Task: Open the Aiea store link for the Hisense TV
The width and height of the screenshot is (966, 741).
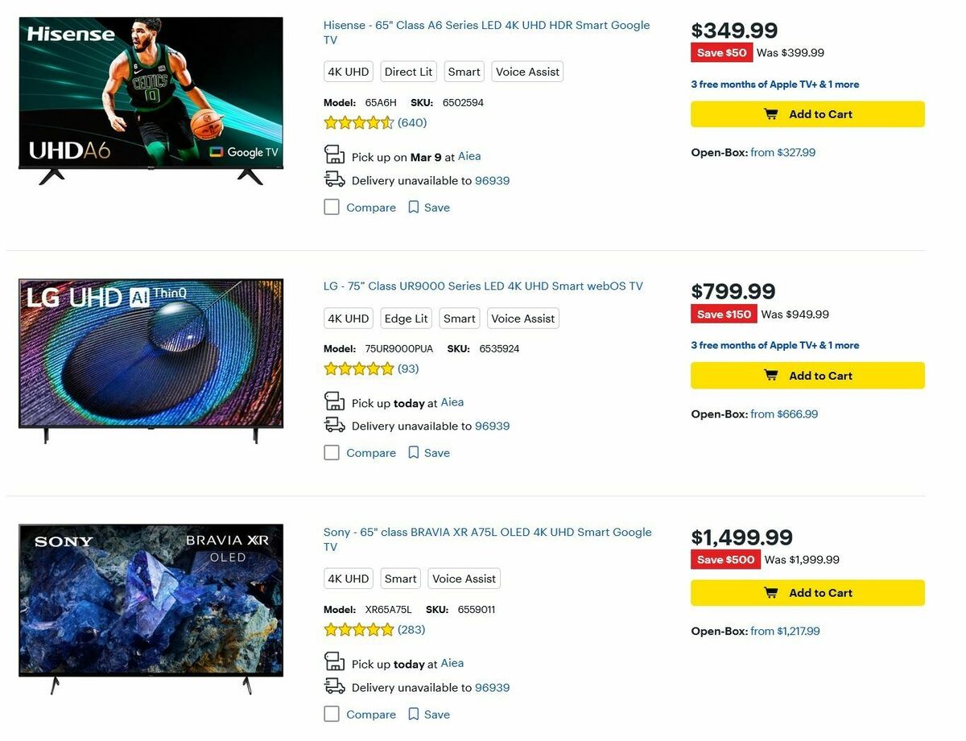Action: click(x=469, y=156)
